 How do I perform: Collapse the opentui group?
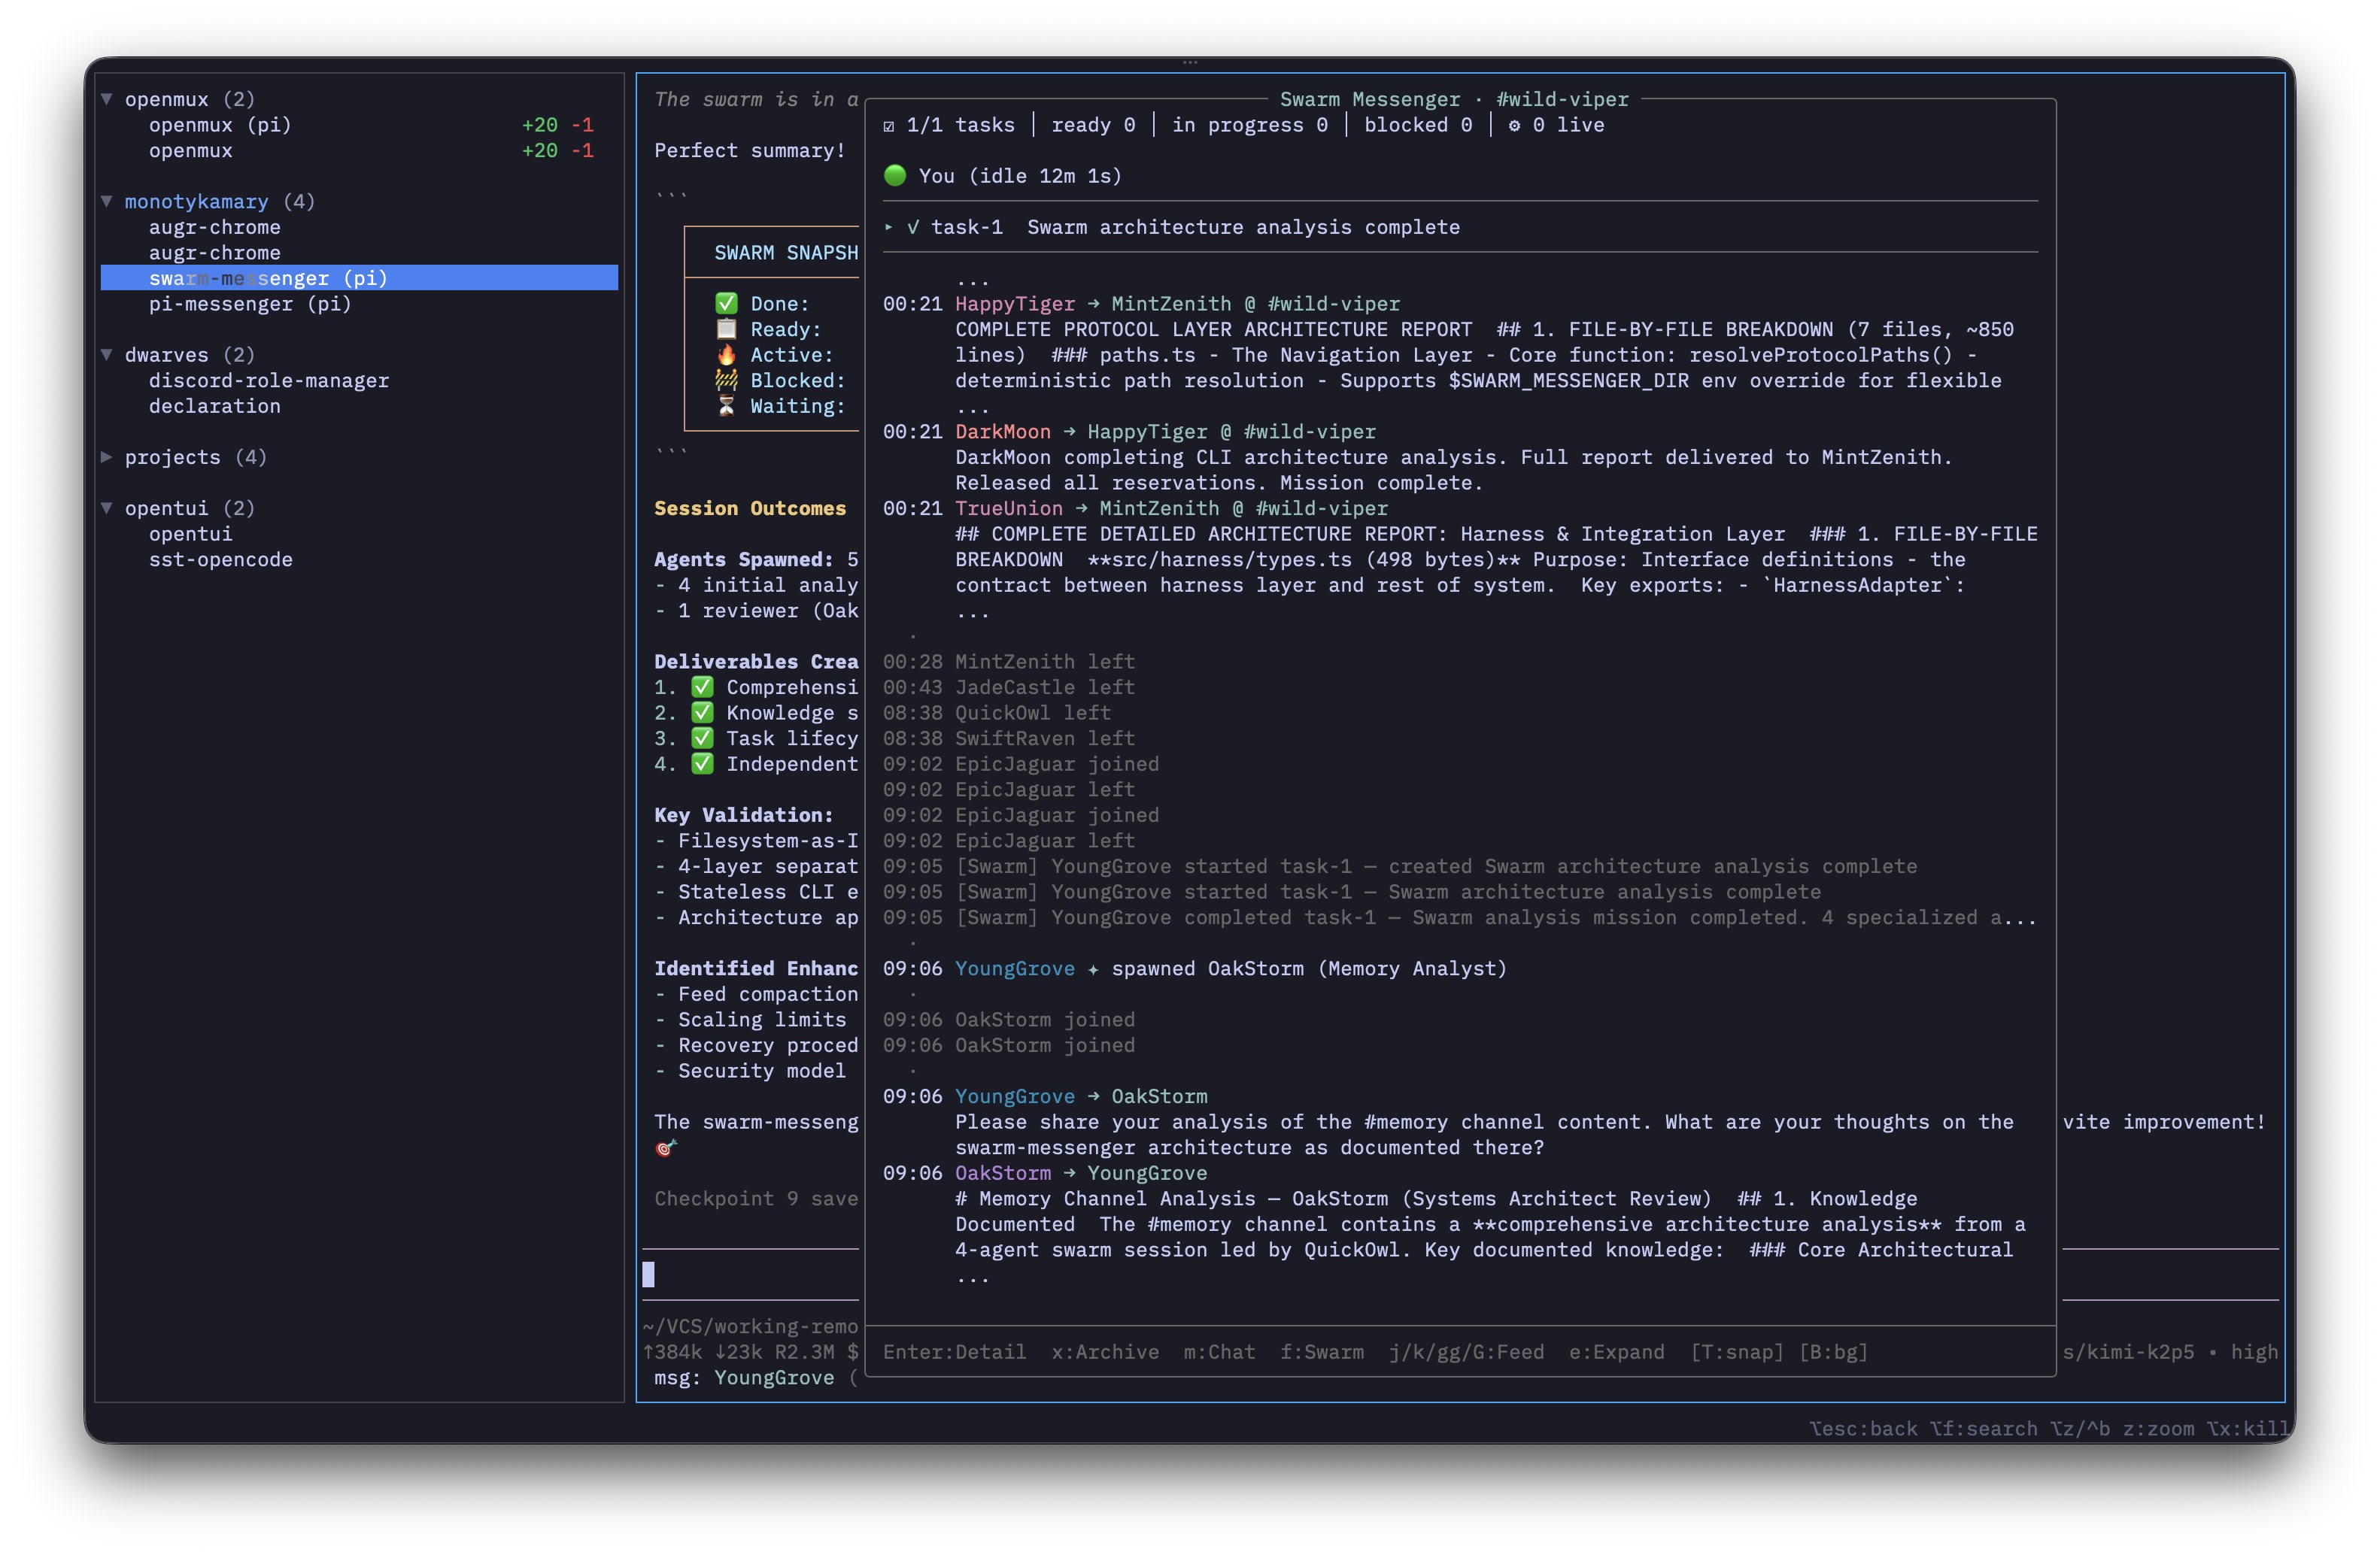107,508
